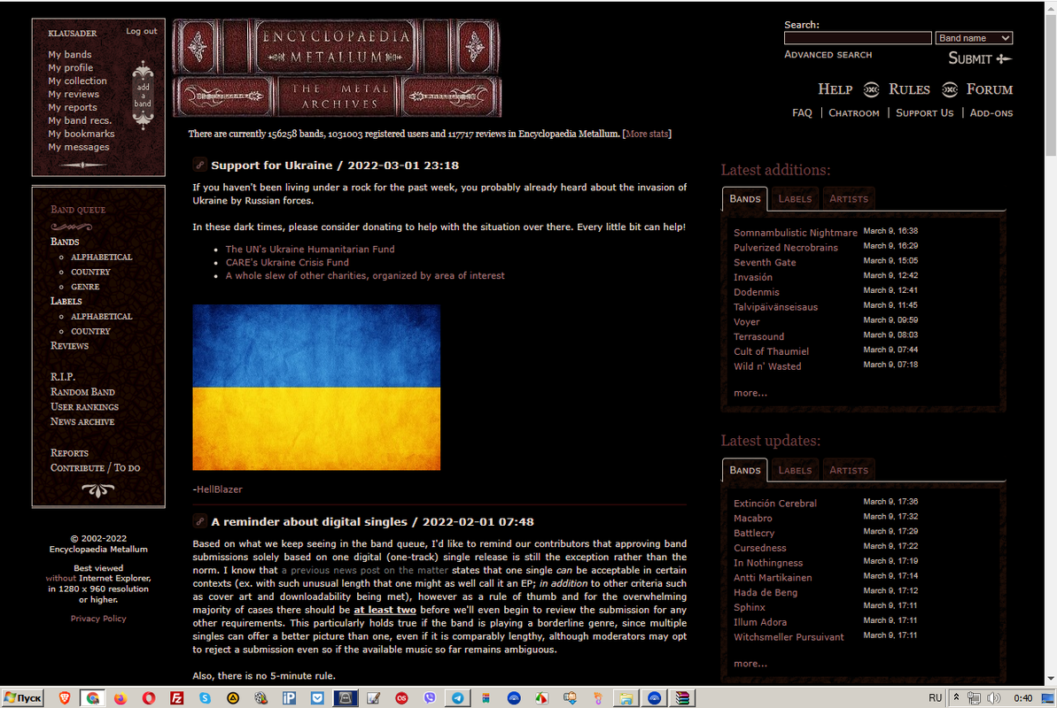Screen dimensions: 1057x708
Task: Open Telegram from the taskbar
Action: click(458, 698)
